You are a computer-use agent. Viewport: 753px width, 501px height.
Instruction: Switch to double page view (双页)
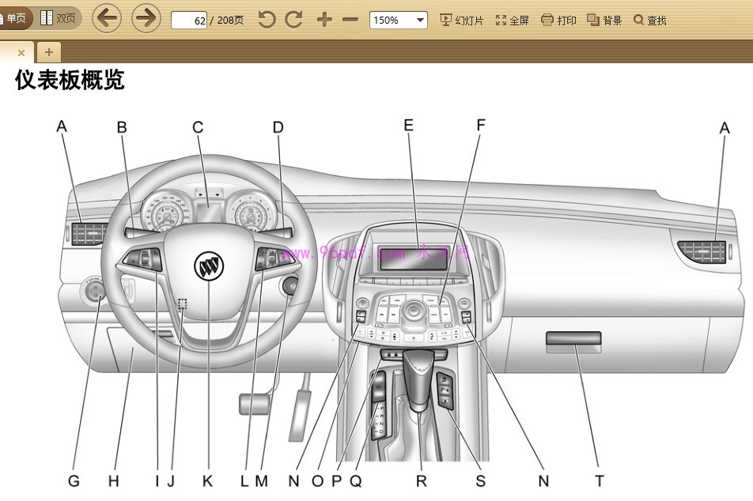(x=59, y=18)
